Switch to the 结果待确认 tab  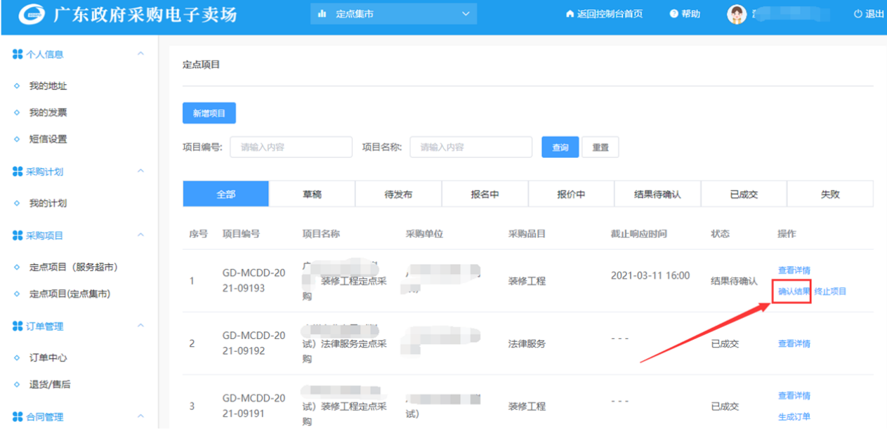pyautogui.click(x=657, y=194)
